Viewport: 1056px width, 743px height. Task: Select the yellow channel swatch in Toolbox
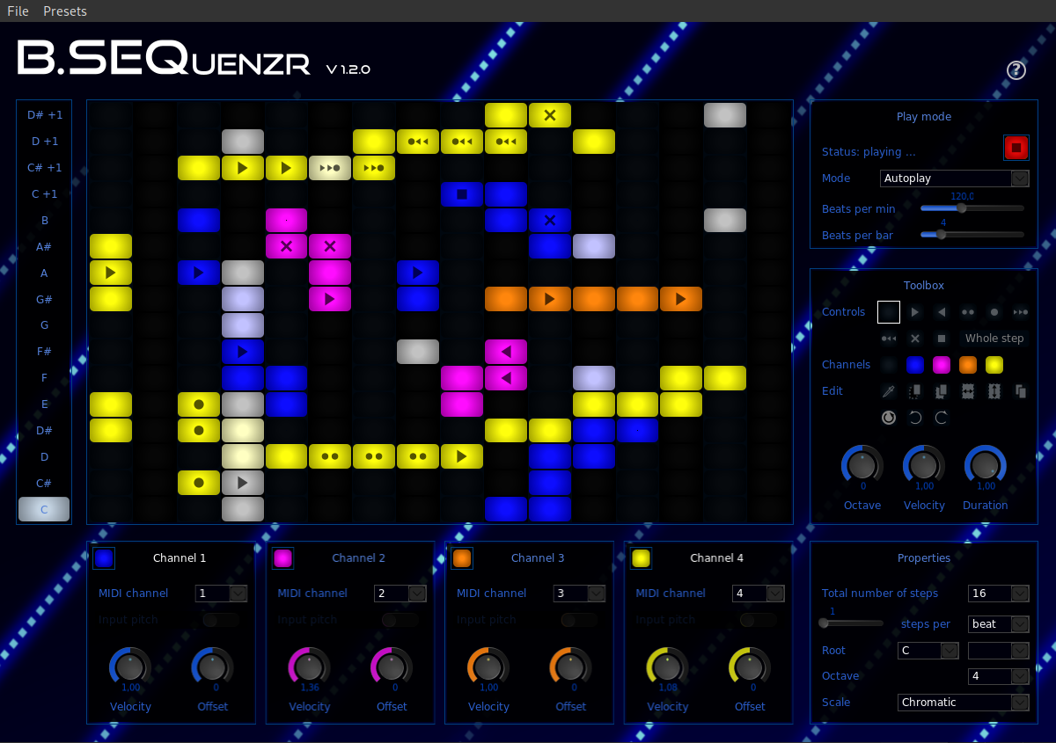[994, 365]
